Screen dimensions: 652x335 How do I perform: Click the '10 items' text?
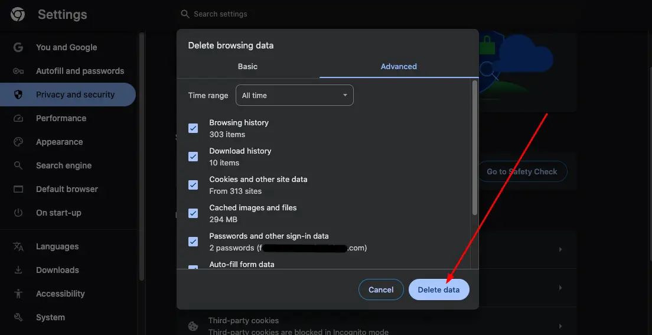pos(224,162)
